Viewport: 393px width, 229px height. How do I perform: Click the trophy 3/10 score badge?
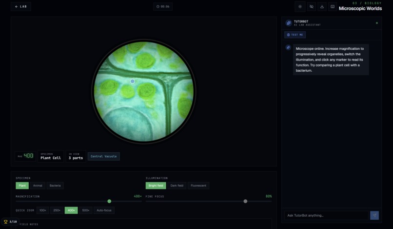pyautogui.click(x=10, y=222)
